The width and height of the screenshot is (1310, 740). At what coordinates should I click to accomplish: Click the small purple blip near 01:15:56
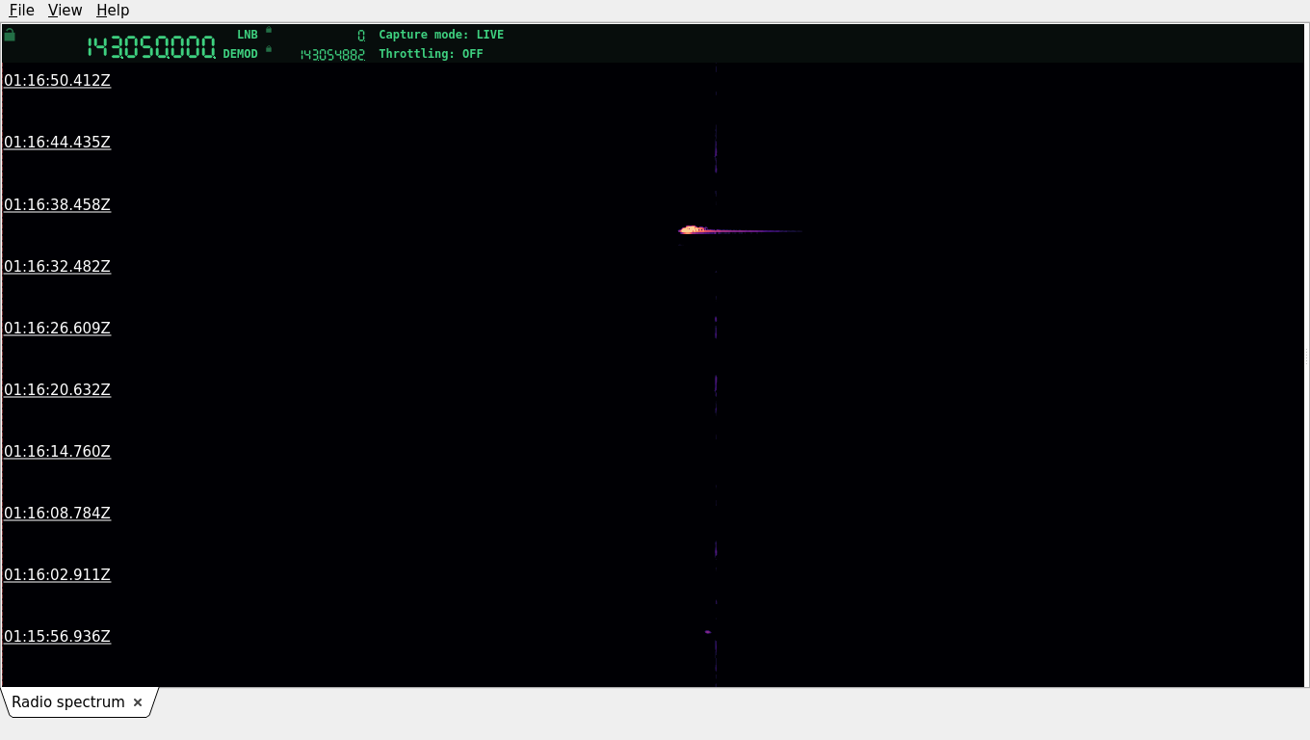[708, 632]
